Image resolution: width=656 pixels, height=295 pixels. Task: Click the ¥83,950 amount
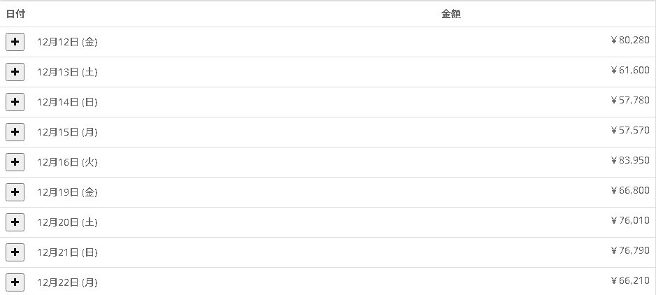629,161
